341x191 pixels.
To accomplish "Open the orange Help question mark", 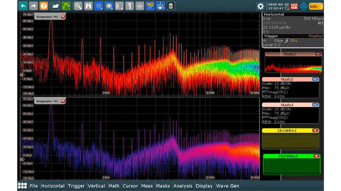I will pyautogui.click(x=44, y=6).
